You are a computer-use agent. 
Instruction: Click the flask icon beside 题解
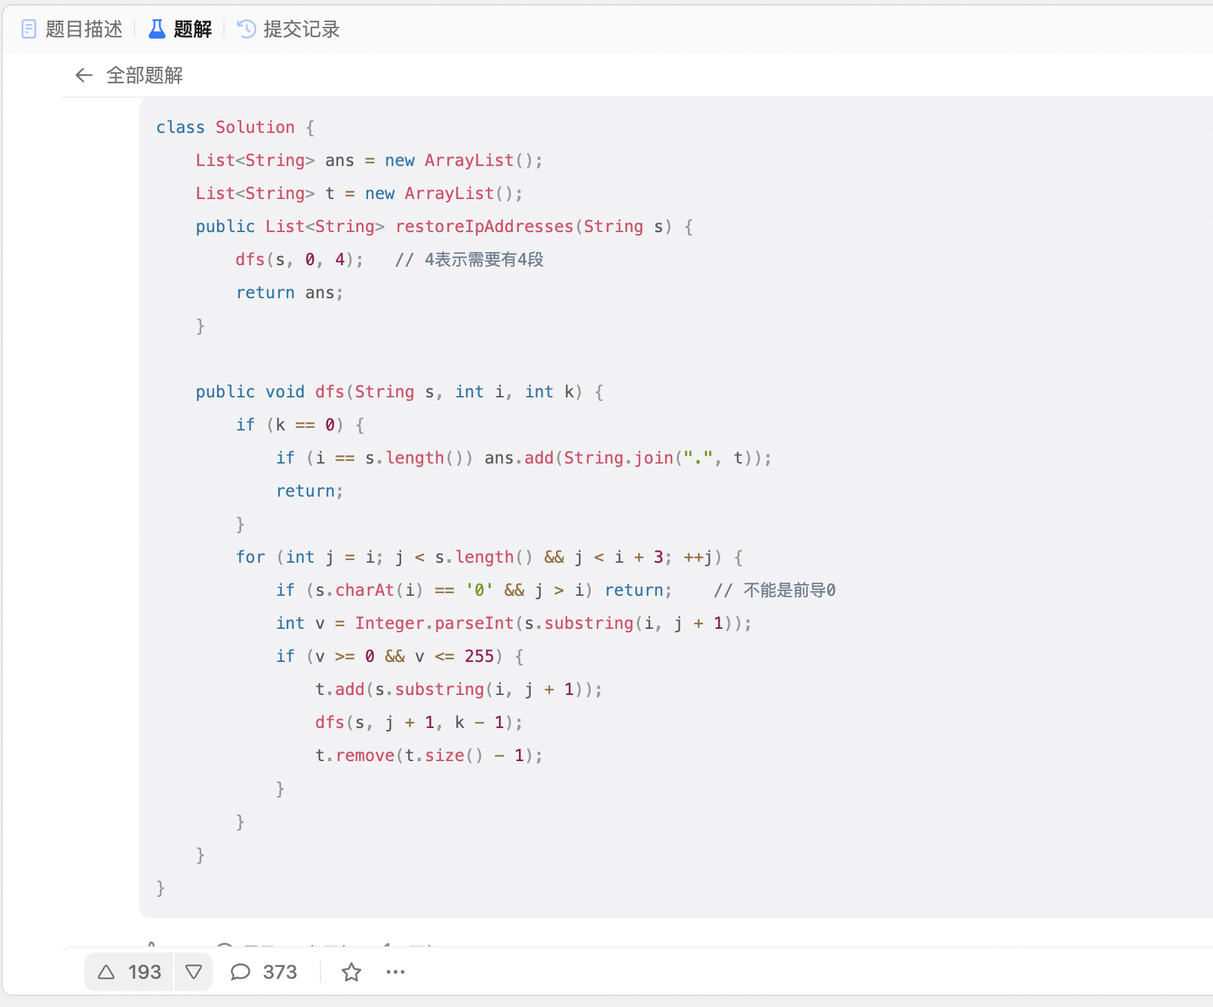coord(157,29)
